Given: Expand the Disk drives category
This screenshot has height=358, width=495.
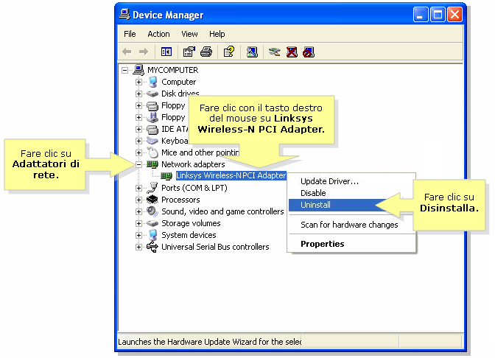Looking at the screenshot, I should tap(138, 94).
